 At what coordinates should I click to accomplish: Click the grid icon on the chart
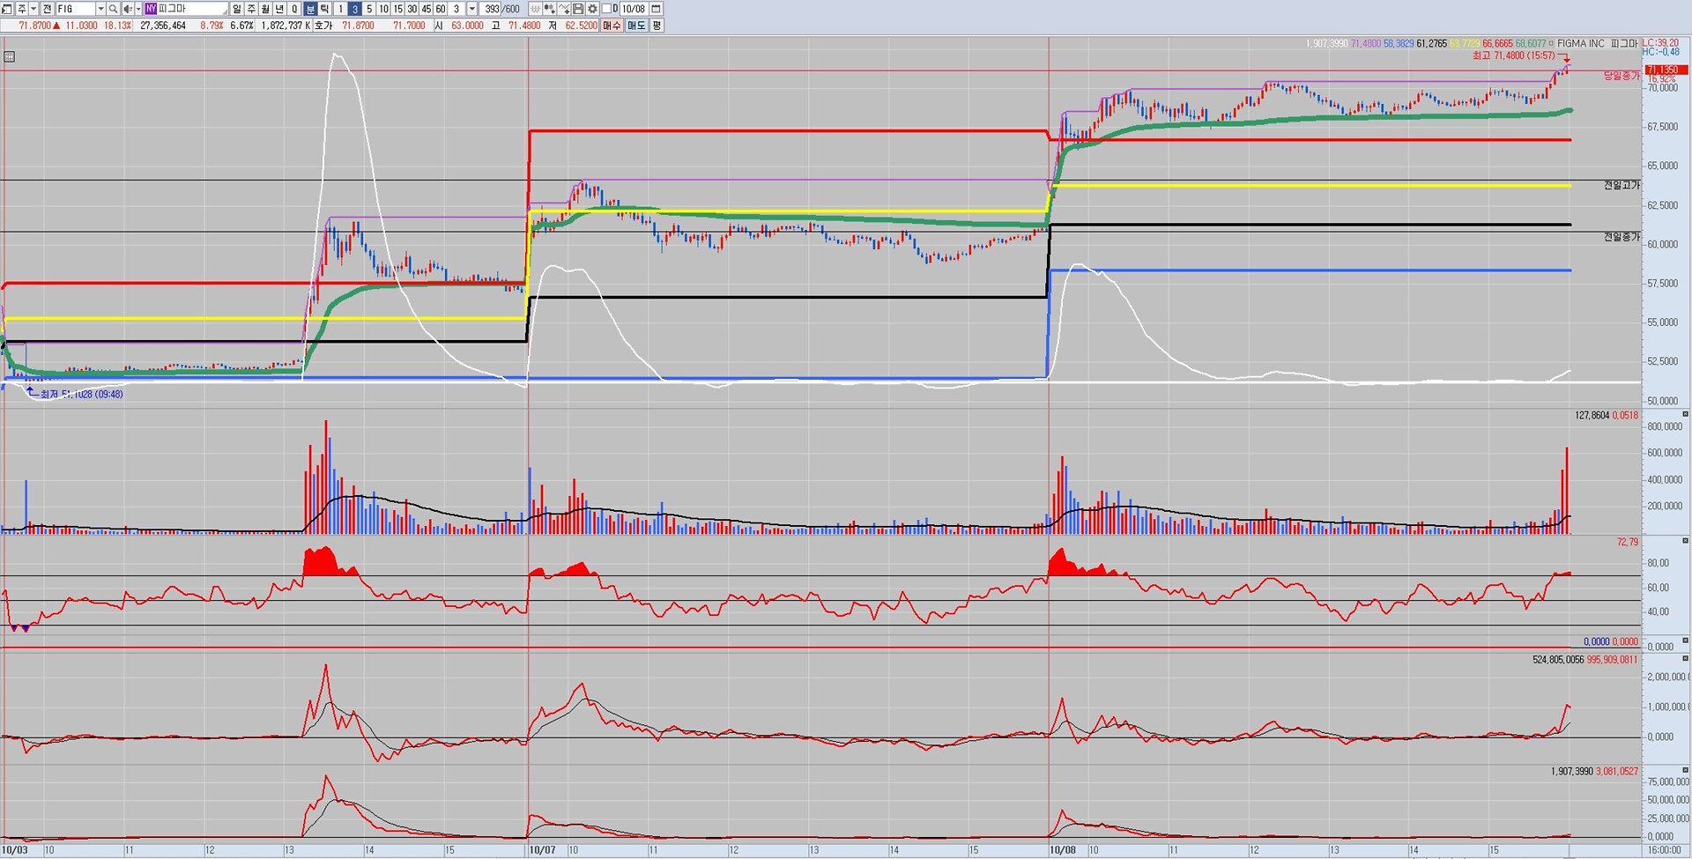[10, 57]
